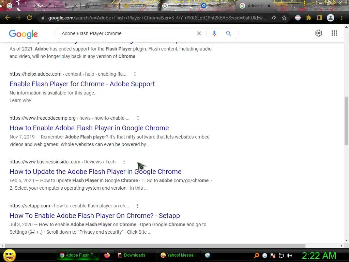Click the Learn why link
Viewport: 349px width, 262px height.
click(20, 100)
